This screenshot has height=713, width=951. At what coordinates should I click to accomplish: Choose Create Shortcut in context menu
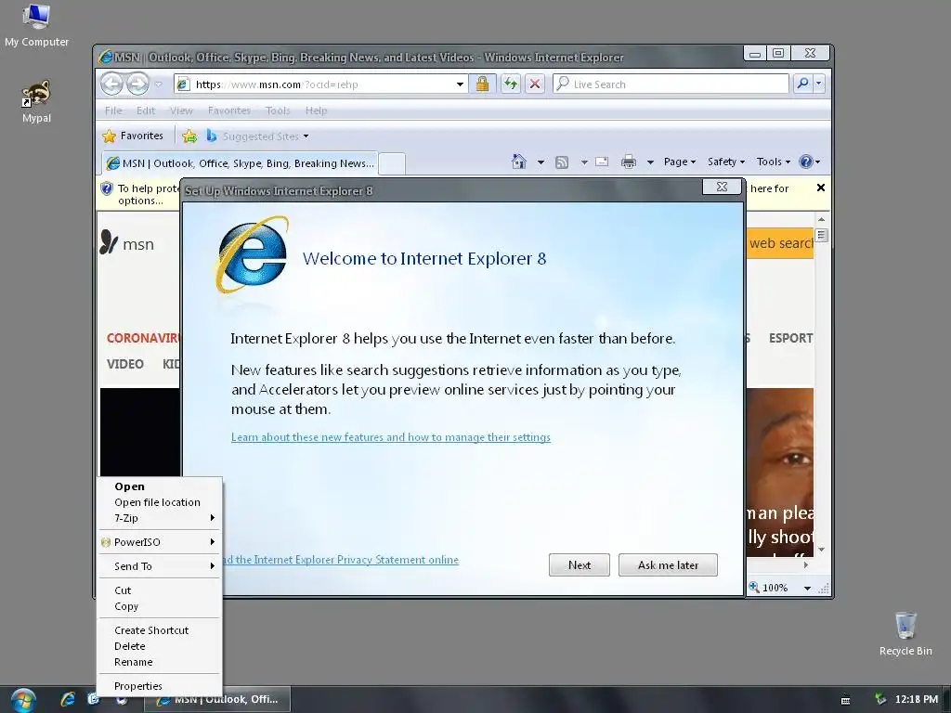tap(160, 630)
